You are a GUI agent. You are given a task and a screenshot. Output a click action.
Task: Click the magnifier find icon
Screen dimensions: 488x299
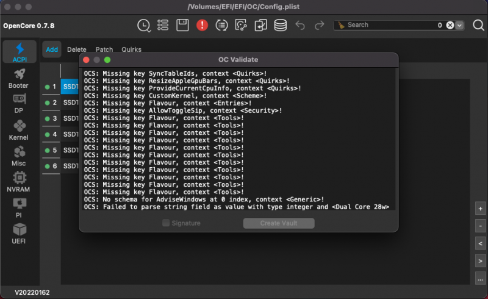tap(478, 25)
